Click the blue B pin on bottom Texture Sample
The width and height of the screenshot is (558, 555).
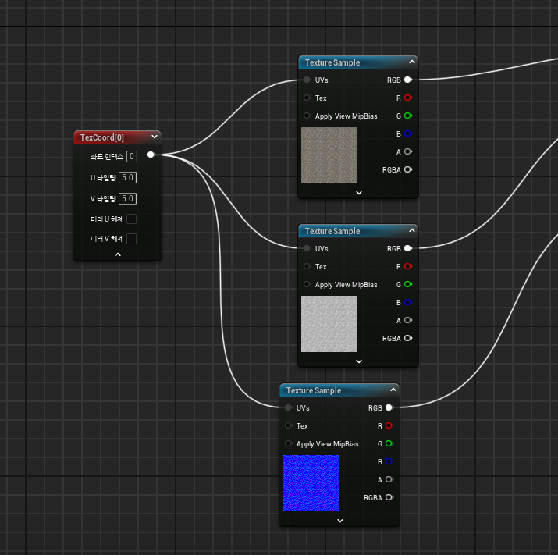click(389, 462)
